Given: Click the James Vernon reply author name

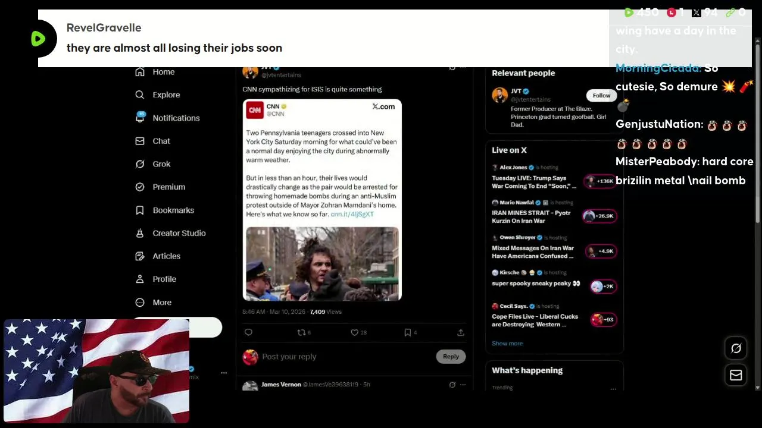Looking at the screenshot, I should 281,385.
